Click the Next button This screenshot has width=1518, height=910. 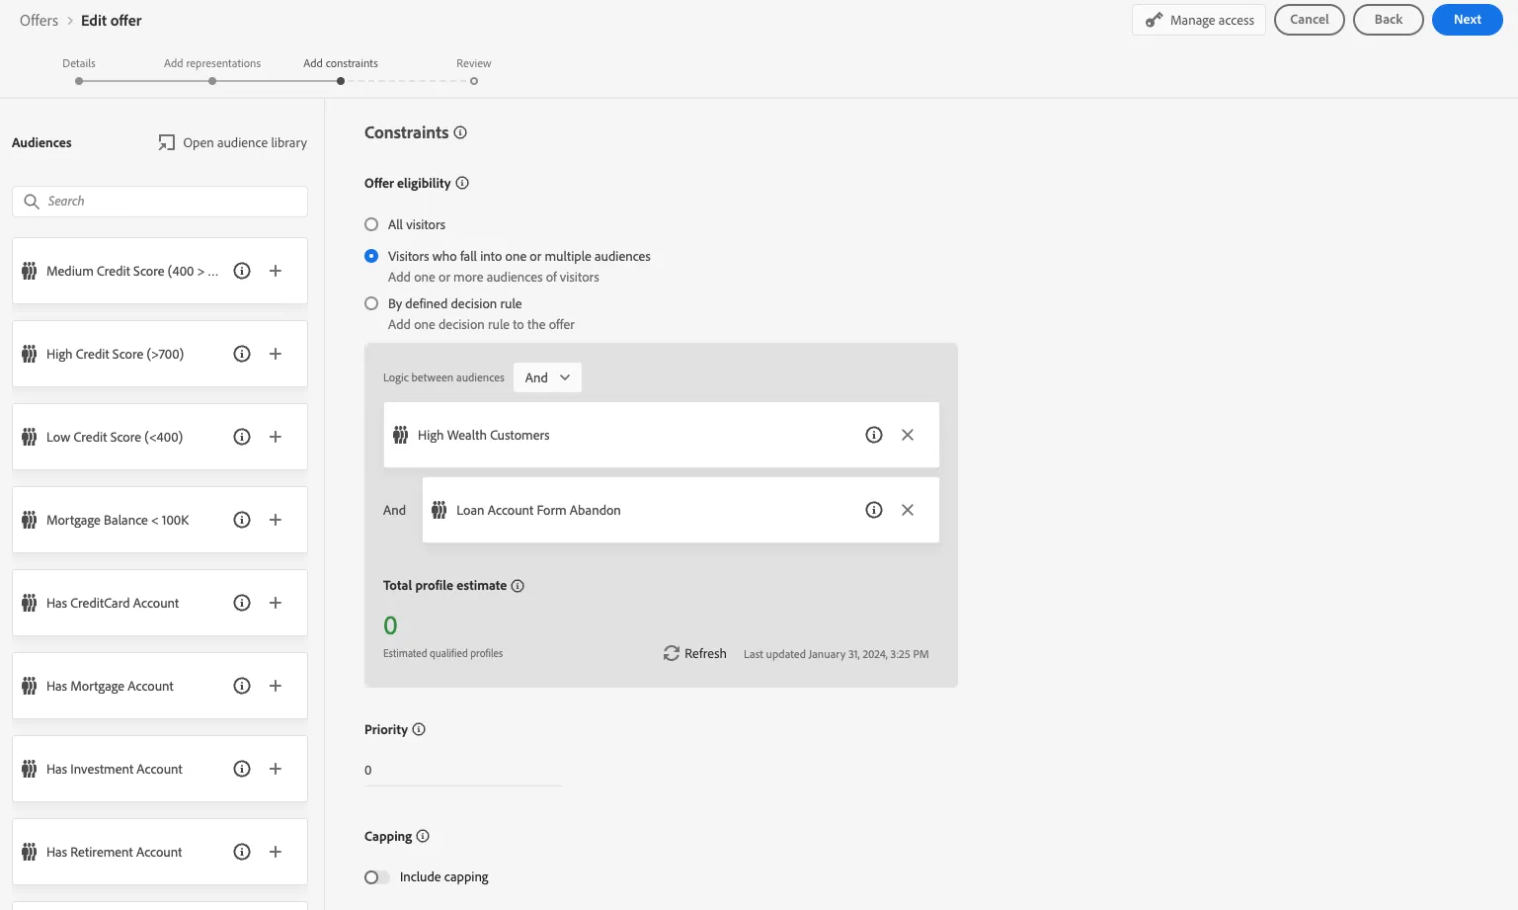(x=1468, y=20)
